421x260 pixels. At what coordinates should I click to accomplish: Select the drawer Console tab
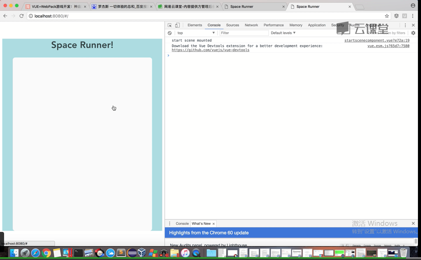pos(182,223)
